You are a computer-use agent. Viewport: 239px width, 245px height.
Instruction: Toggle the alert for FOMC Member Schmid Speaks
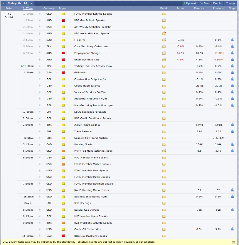pyautogui.click(x=40, y=14)
